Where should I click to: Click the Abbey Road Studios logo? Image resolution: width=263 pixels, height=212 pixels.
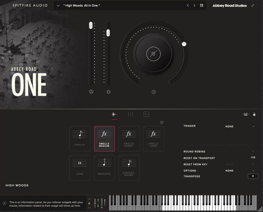click(x=229, y=6)
